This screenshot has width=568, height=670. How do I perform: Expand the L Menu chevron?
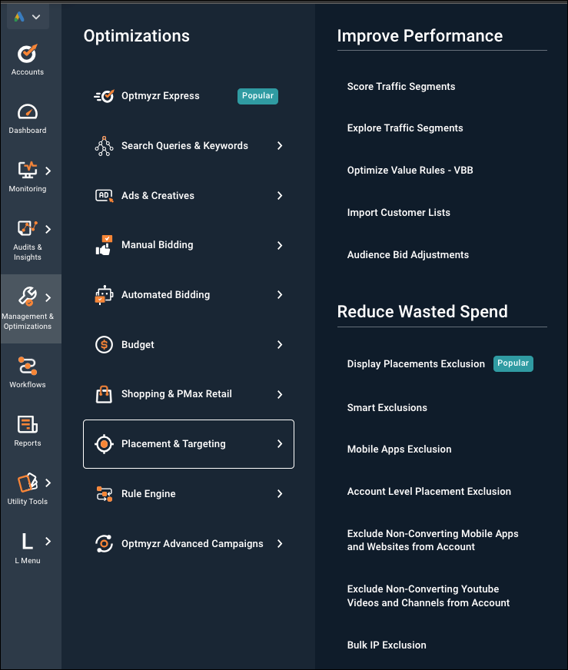[48, 542]
